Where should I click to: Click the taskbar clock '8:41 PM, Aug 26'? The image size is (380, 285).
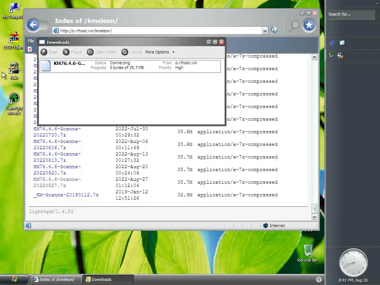click(353, 280)
